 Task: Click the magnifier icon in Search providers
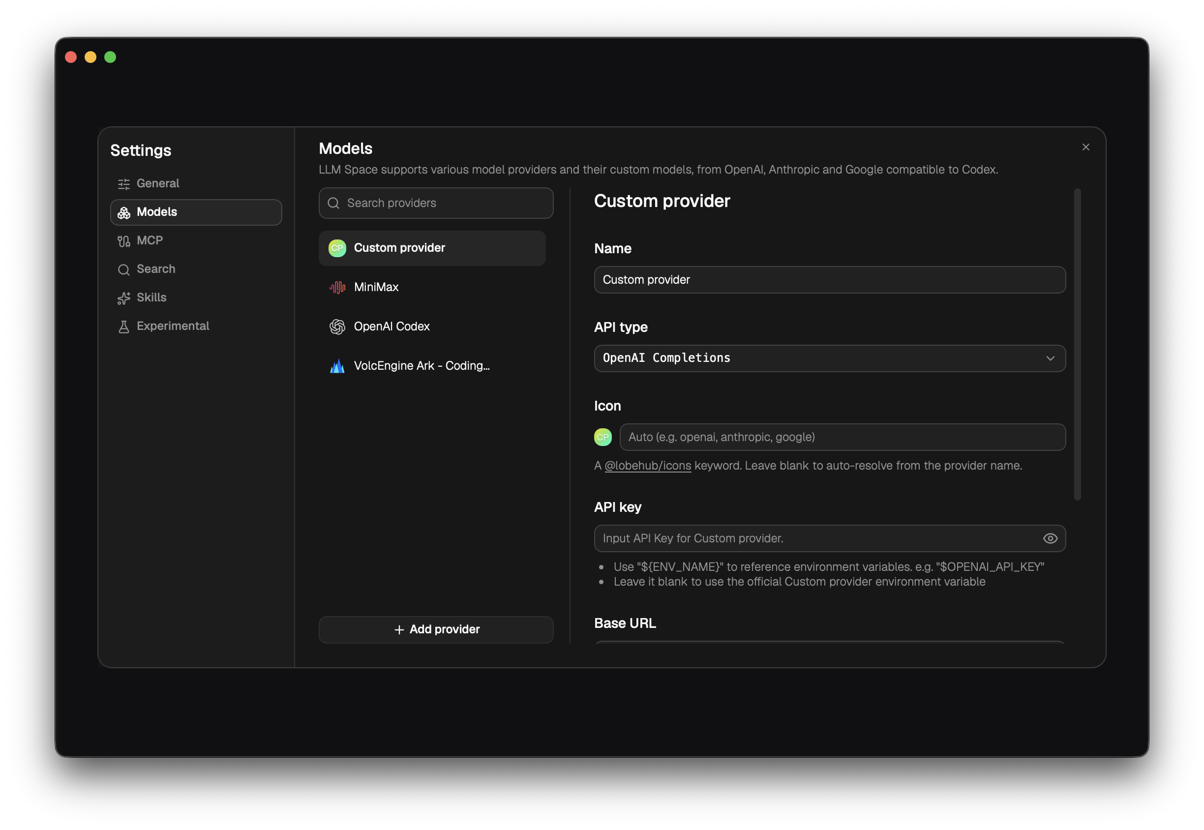(x=334, y=204)
